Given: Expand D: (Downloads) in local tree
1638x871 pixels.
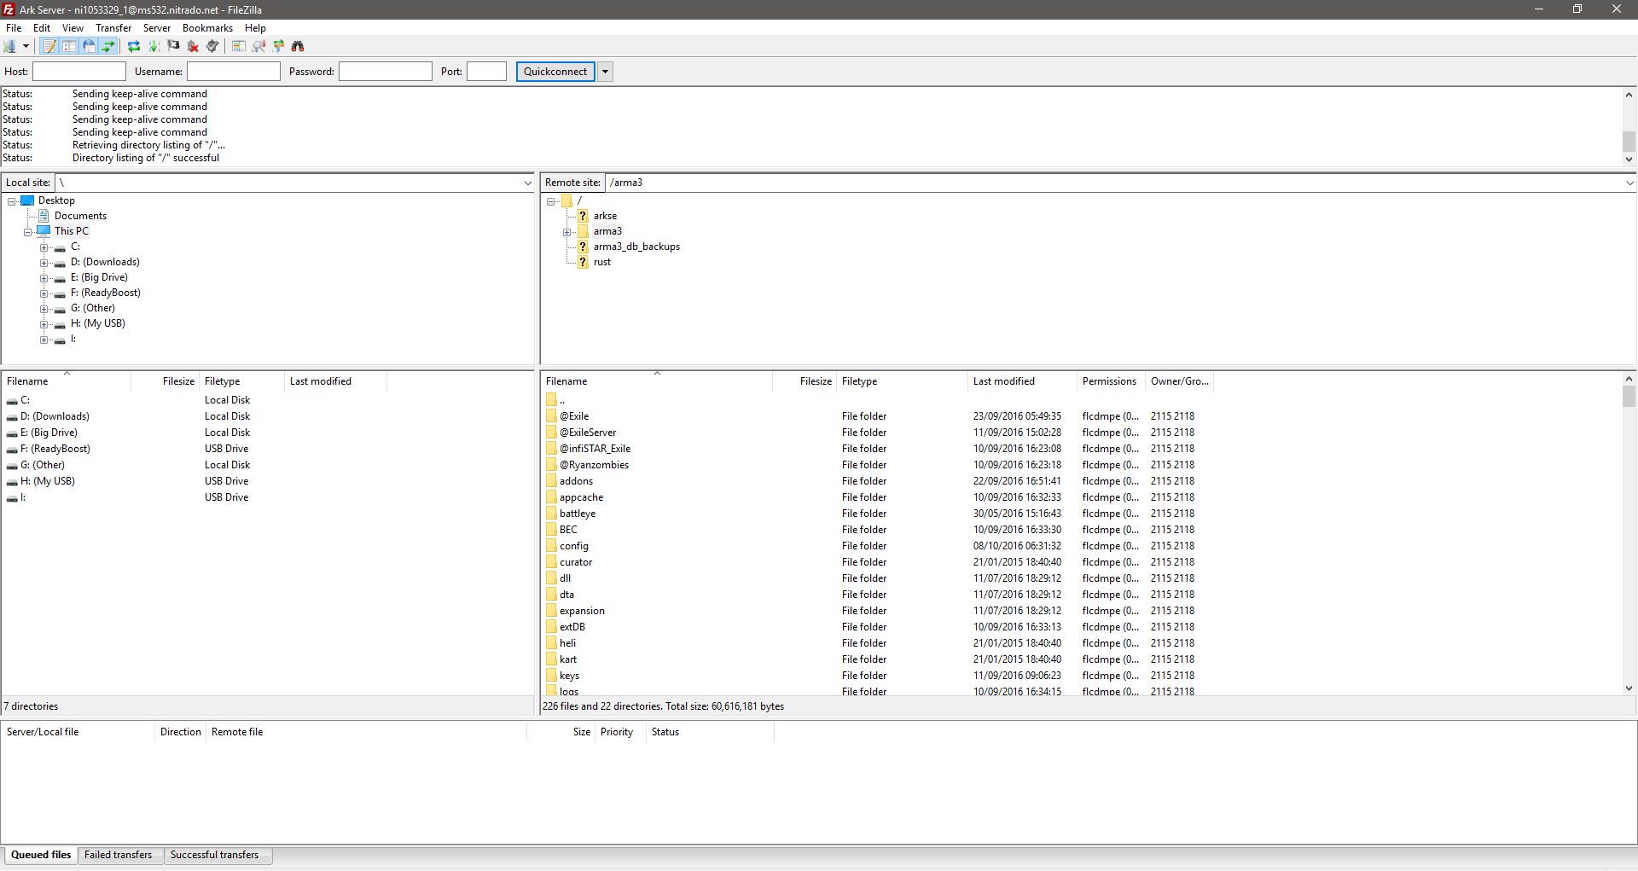Looking at the screenshot, I should click(44, 263).
